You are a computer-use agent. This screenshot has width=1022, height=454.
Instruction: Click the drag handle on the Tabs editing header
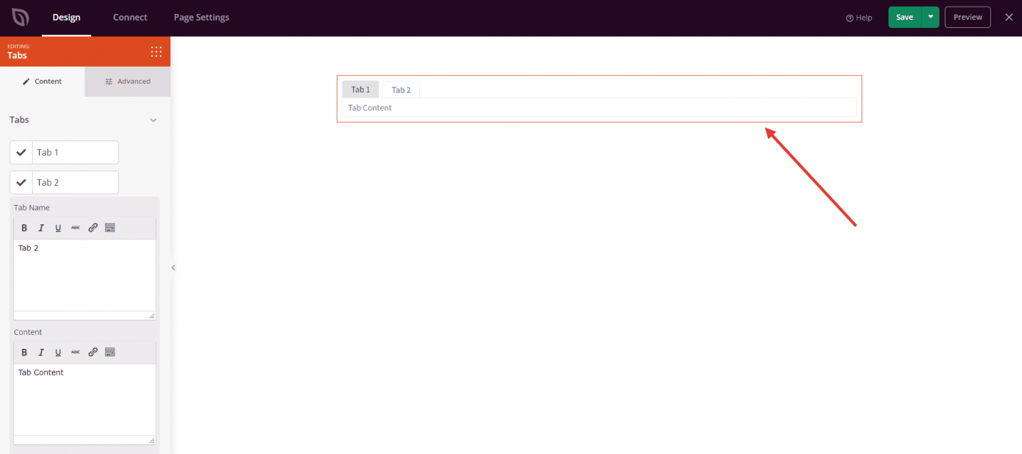(x=156, y=51)
